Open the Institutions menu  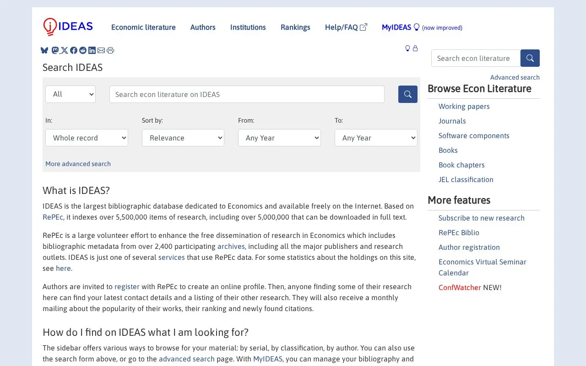[x=248, y=27]
